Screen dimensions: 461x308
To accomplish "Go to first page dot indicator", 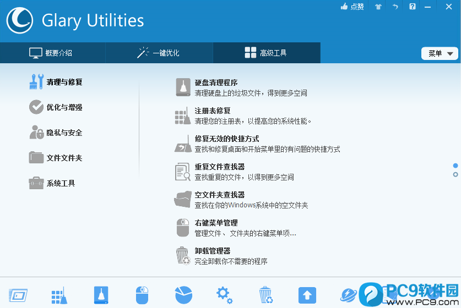I will click(455, 166).
